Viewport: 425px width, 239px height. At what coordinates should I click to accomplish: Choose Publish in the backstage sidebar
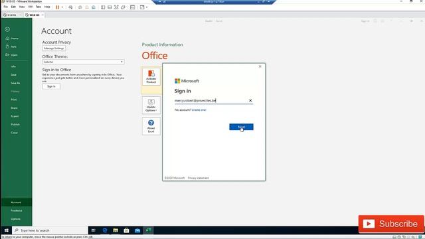pyautogui.click(x=16, y=124)
